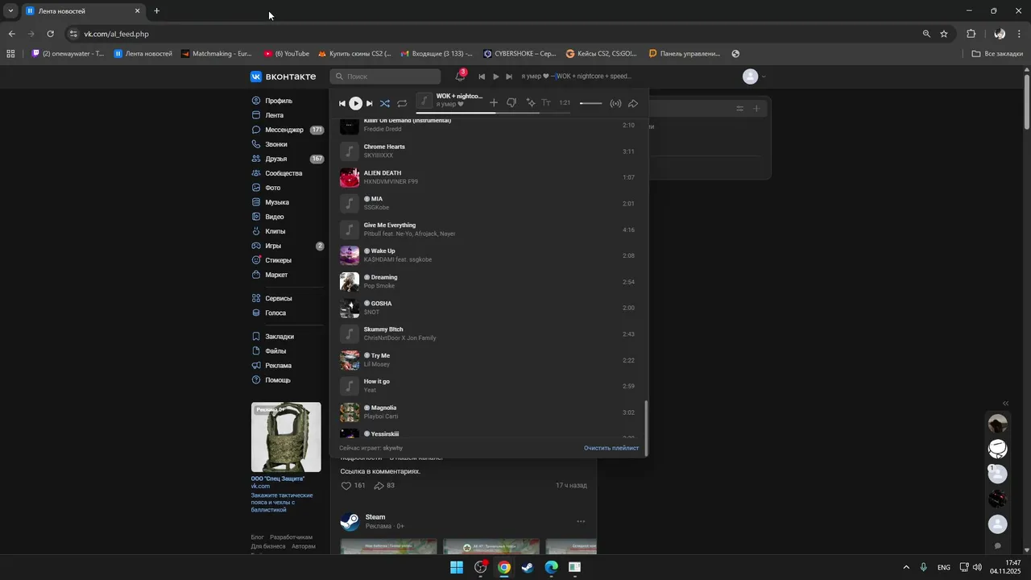Open feed filter settings icon

(739, 109)
